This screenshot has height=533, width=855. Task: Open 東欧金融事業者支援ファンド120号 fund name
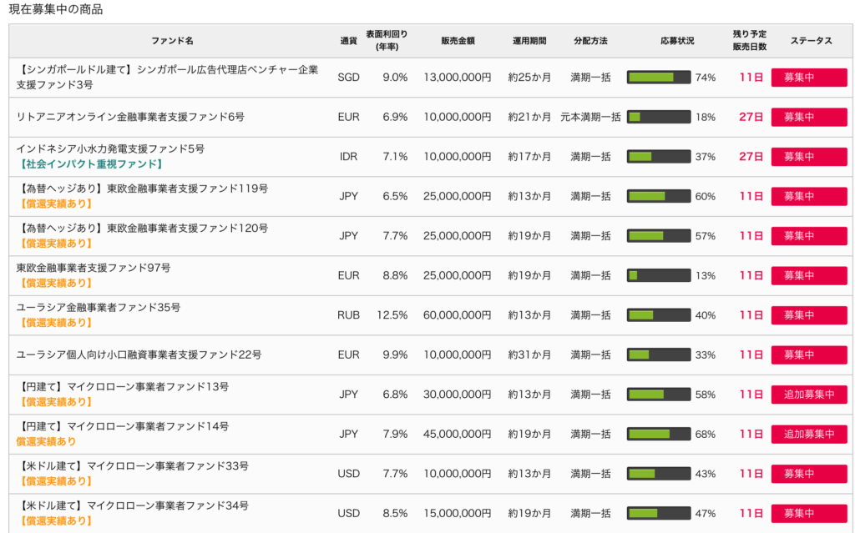142,229
